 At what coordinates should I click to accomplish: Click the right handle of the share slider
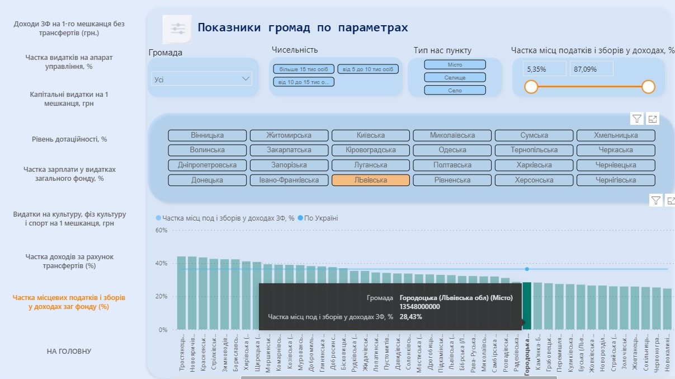coord(648,87)
